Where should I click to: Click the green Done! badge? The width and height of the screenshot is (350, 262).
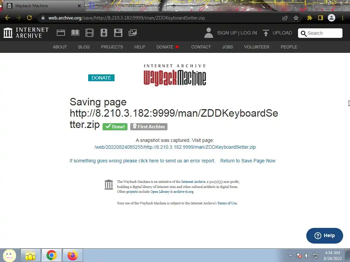tap(115, 127)
